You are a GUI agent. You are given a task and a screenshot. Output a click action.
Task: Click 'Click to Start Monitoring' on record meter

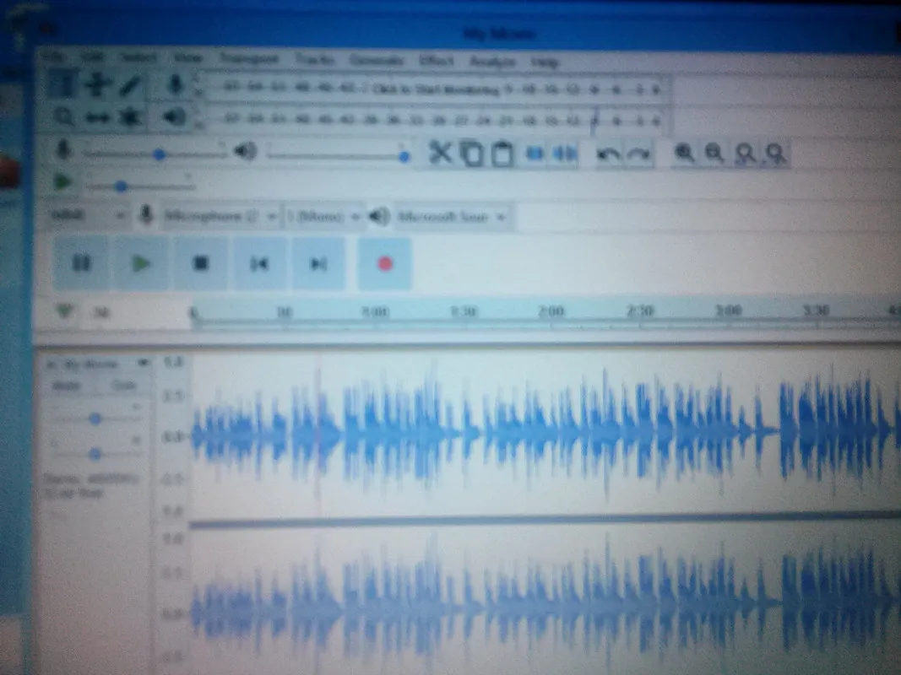tap(435, 89)
